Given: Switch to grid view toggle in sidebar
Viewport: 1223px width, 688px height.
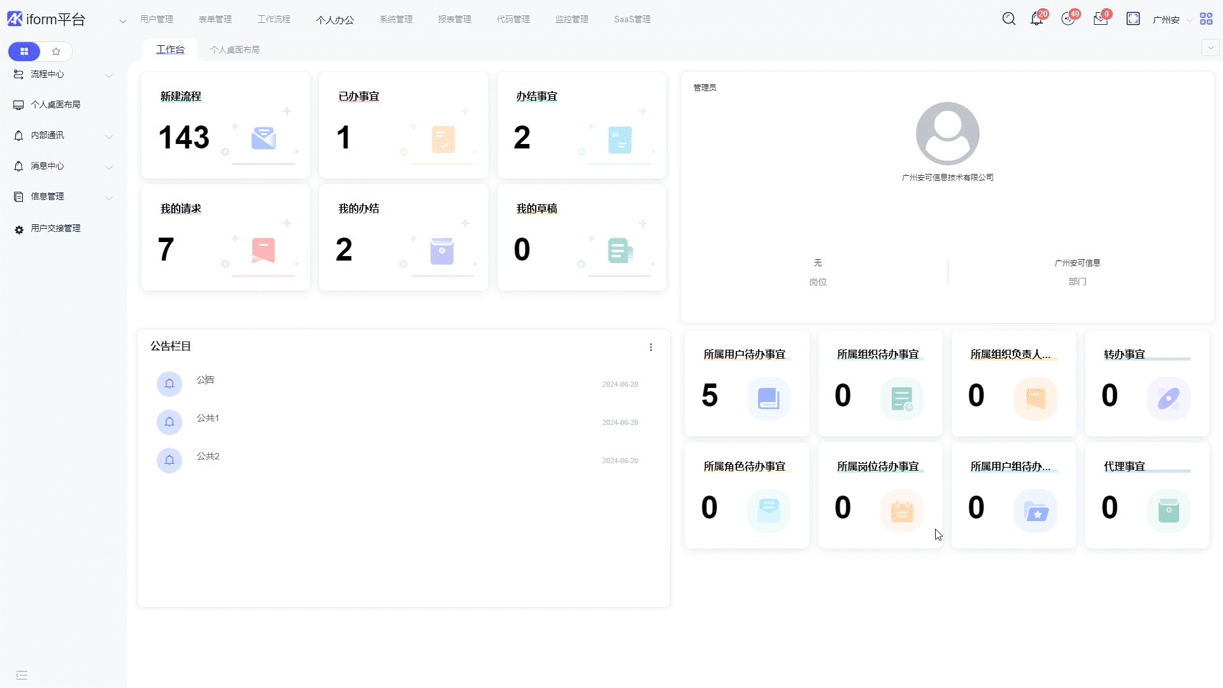Looking at the screenshot, I should 24,52.
